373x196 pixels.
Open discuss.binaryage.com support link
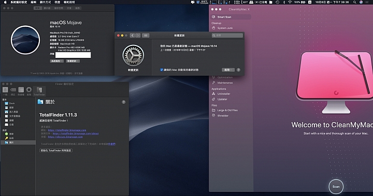click(x=65, y=137)
